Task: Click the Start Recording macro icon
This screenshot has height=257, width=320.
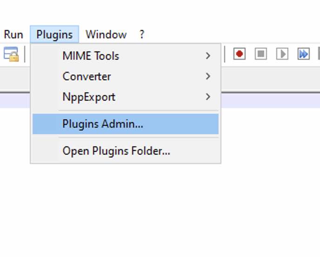Action: (240, 54)
